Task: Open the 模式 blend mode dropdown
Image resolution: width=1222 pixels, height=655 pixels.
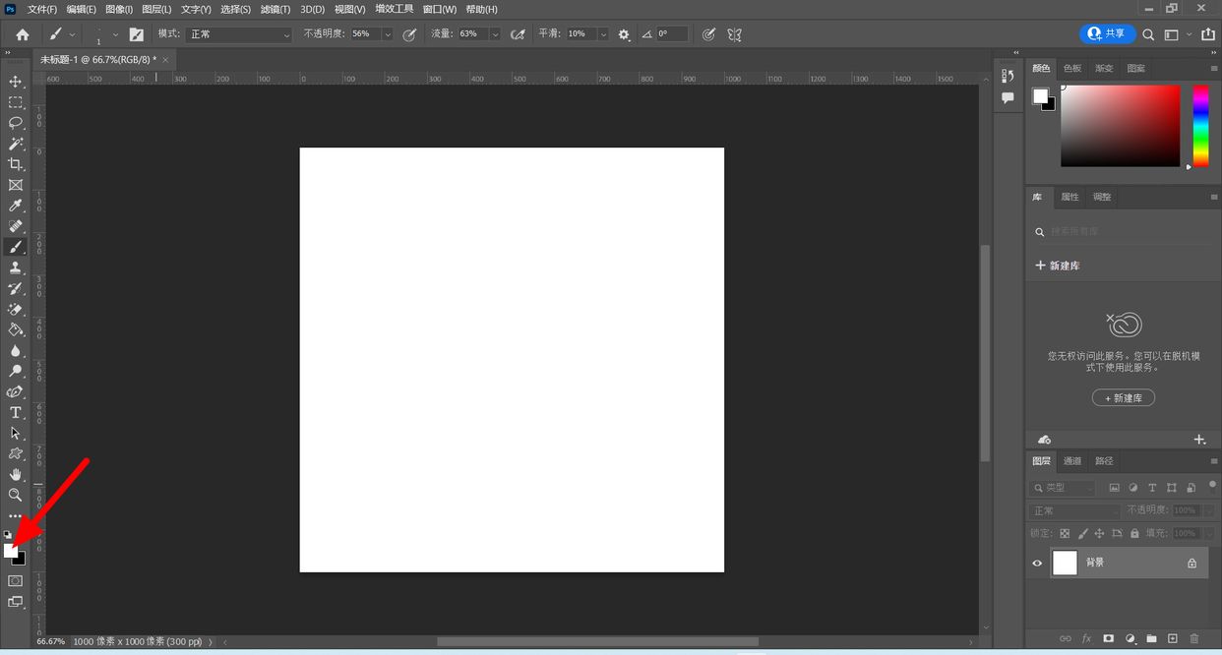Action: [239, 34]
